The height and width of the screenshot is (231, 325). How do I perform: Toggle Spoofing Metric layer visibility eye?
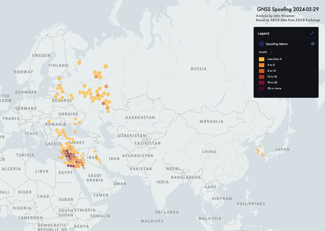pyautogui.click(x=313, y=44)
